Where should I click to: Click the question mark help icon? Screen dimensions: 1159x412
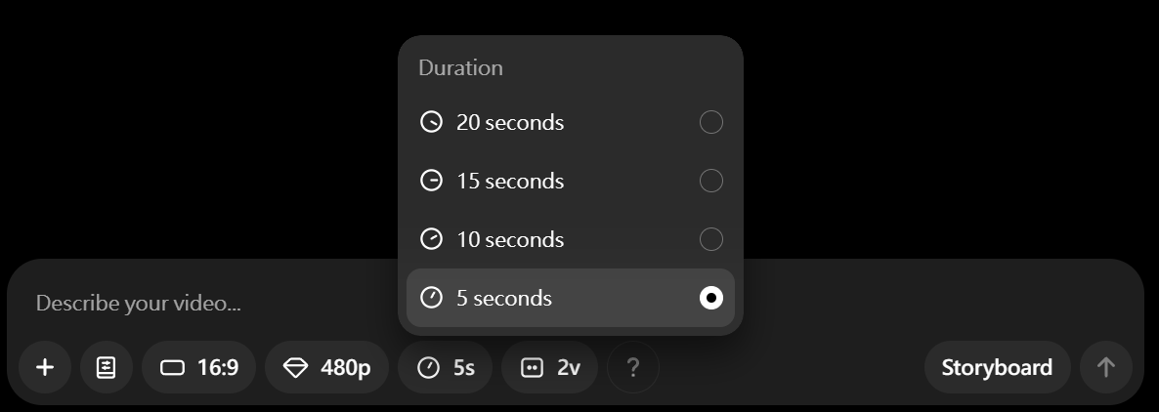pyautogui.click(x=633, y=367)
